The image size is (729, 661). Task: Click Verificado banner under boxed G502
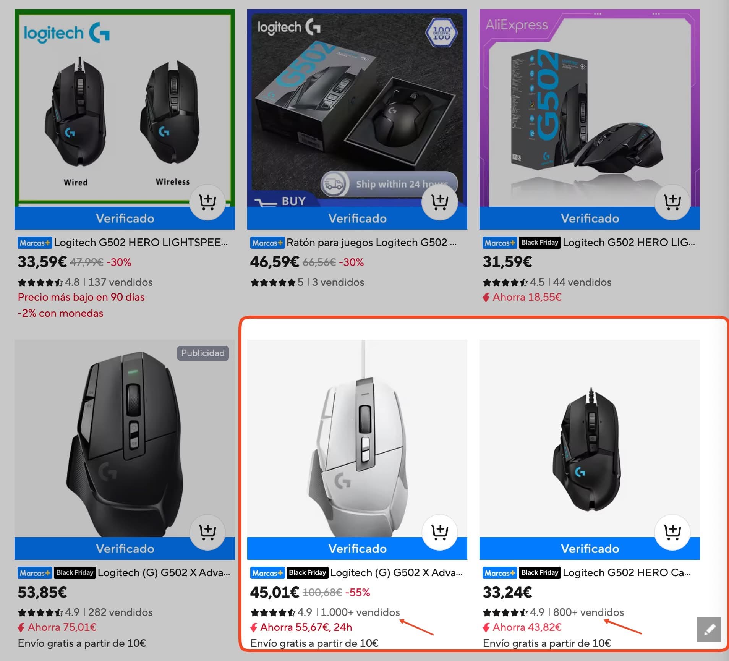[357, 219]
